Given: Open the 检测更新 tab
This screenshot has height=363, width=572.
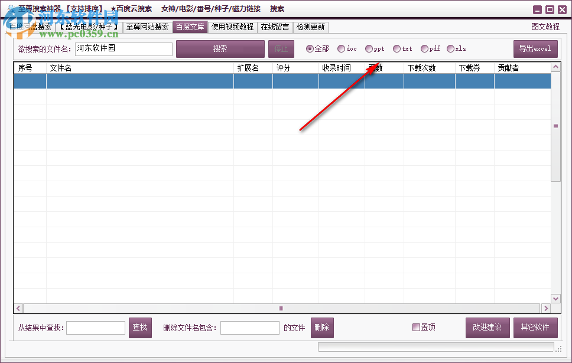Looking at the screenshot, I should click(310, 27).
